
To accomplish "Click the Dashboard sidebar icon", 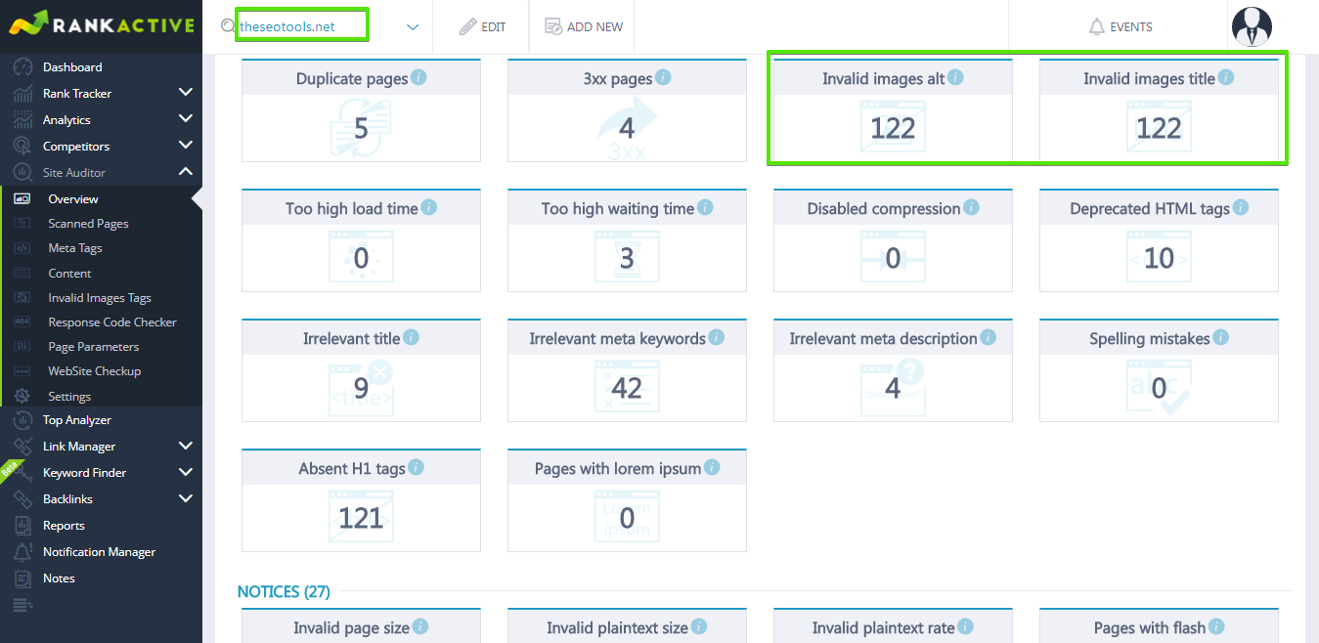I will coord(22,67).
